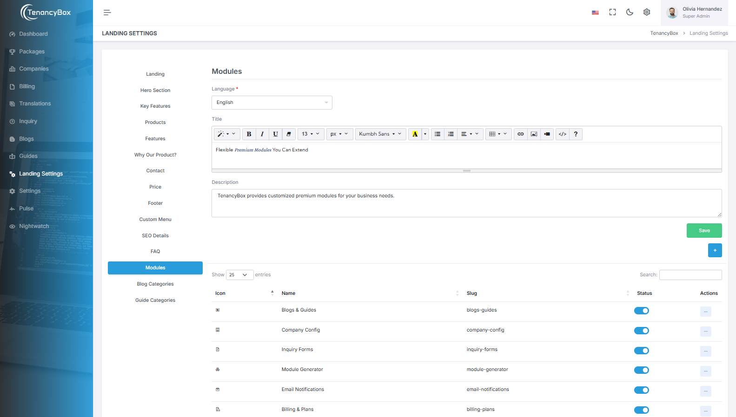Click the US flag language icon
Screen dimensions: 736x417
coord(595,13)
